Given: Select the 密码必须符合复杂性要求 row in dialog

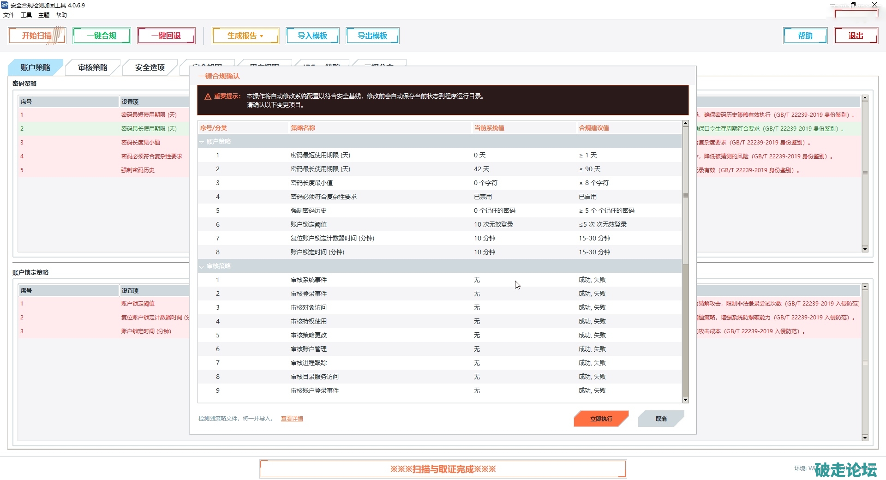Looking at the screenshot, I should coord(323,197).
